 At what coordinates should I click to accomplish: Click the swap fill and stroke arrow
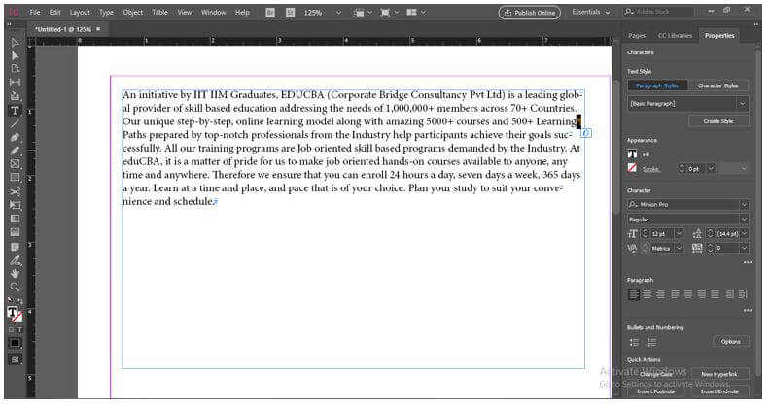coord(20,300)
